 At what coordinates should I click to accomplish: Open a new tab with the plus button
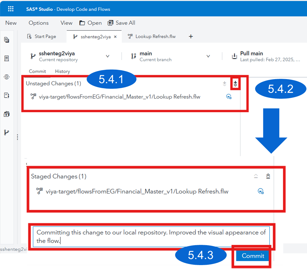[x=191, y=36]
